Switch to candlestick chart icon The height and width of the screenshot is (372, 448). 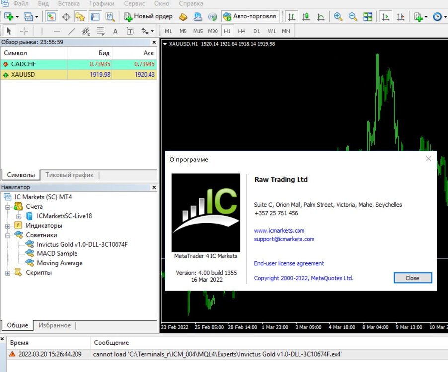[306, 17]
